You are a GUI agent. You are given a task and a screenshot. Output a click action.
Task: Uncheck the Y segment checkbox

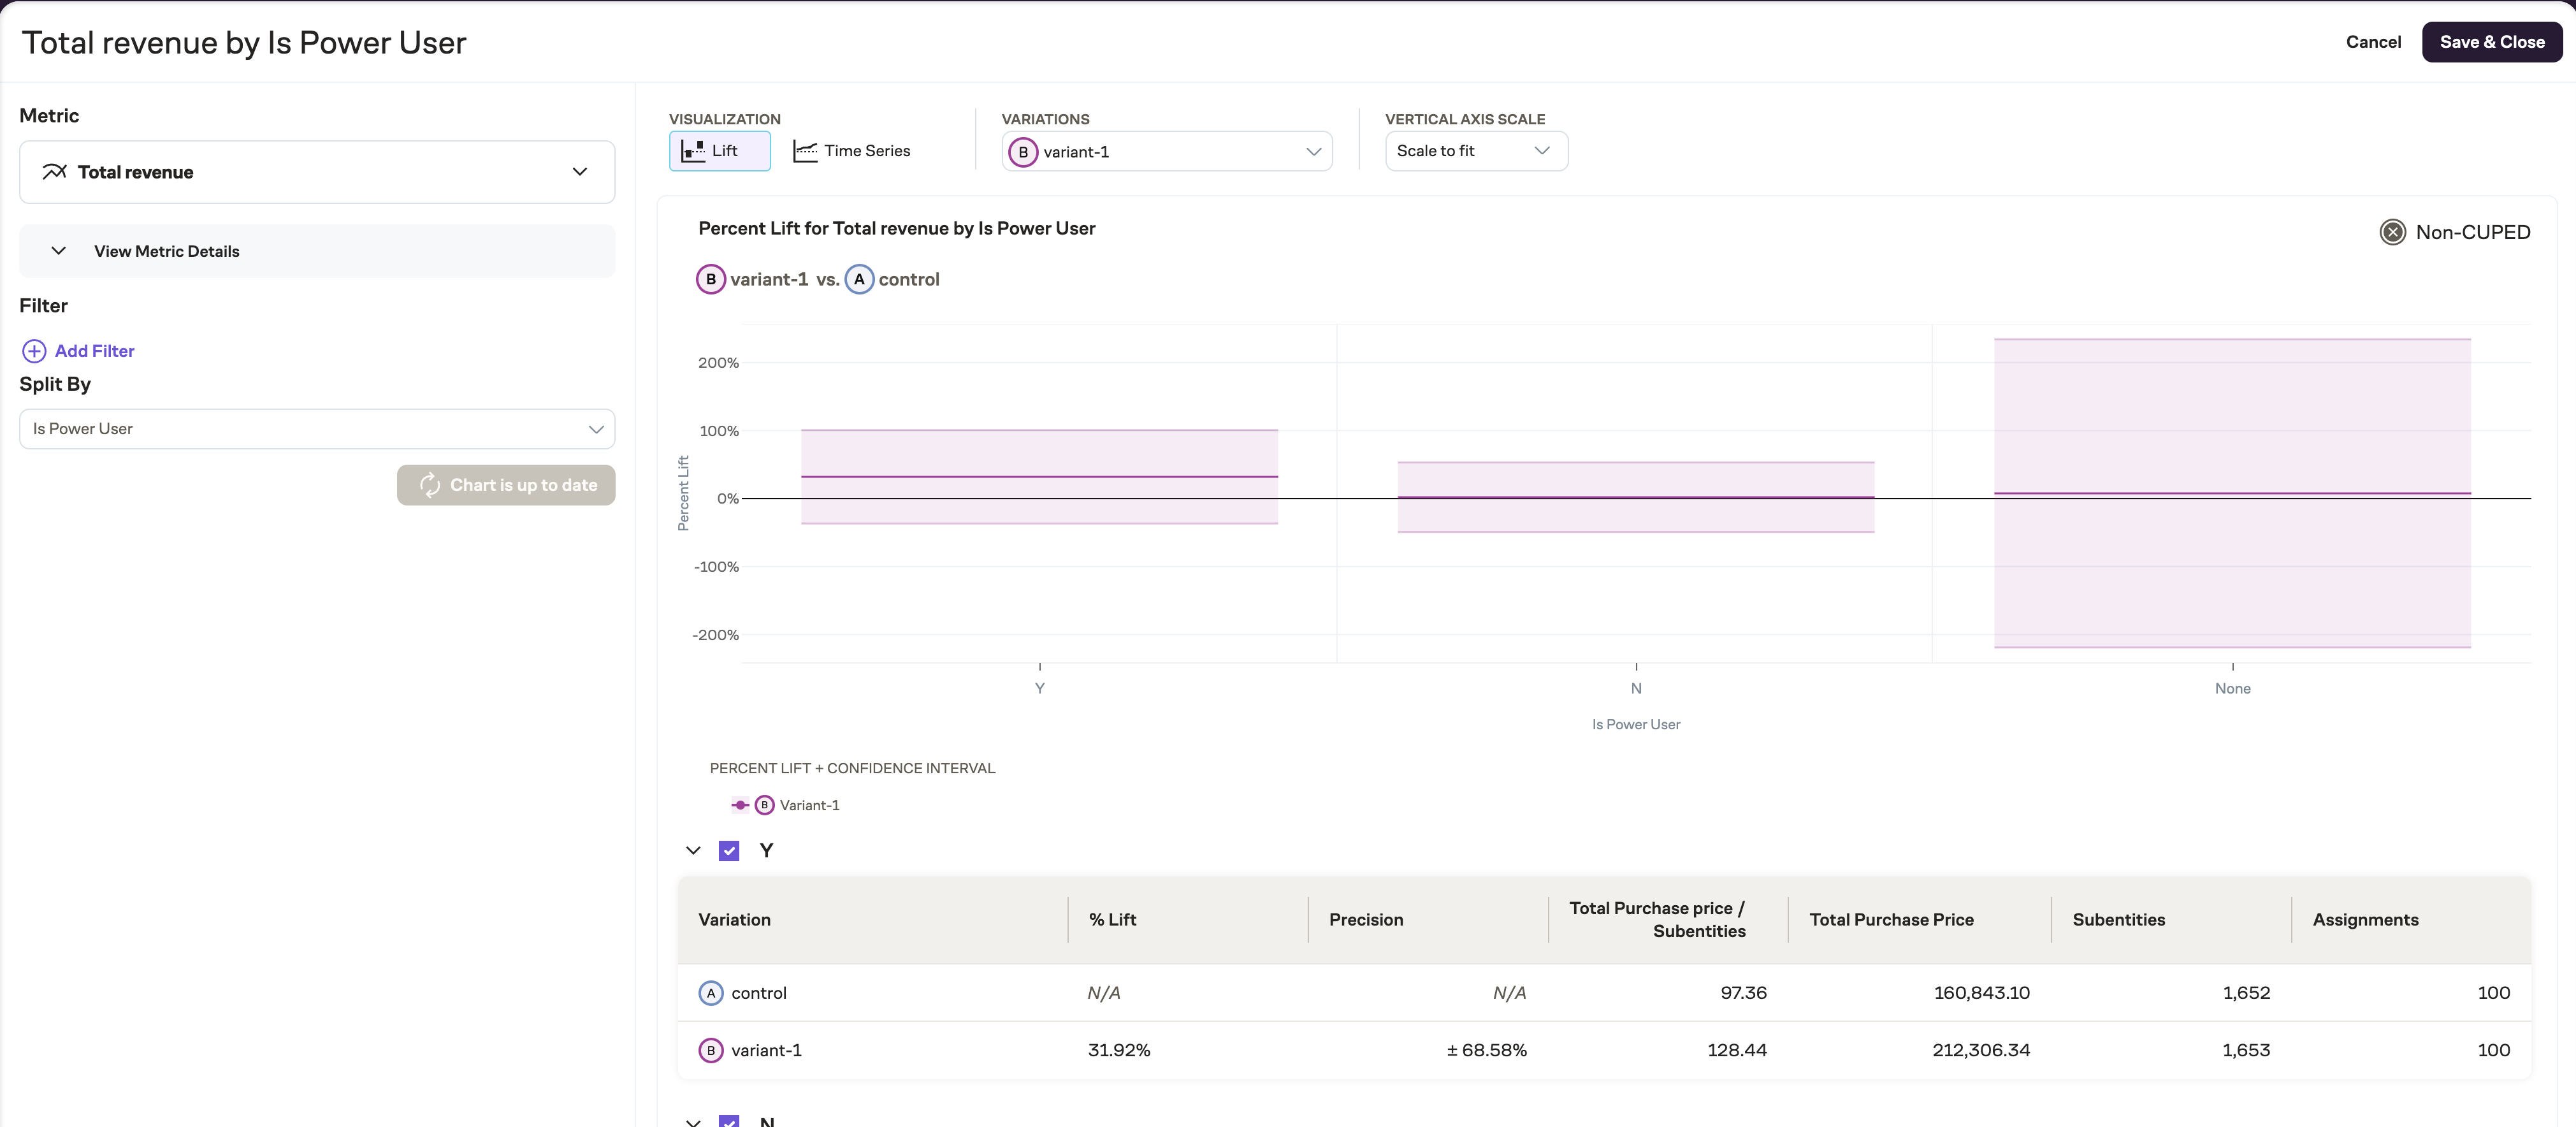(x=729, y=851)
